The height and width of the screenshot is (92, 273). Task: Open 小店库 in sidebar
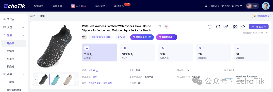(10, 82)
